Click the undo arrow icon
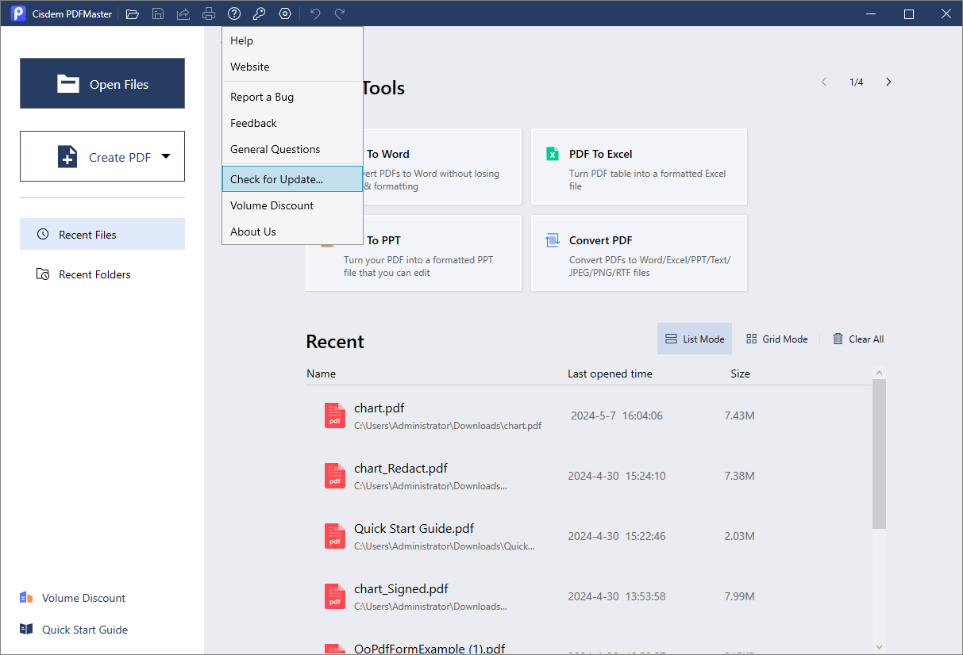Viewport: 963px width, 655px height. pos(315,13)
